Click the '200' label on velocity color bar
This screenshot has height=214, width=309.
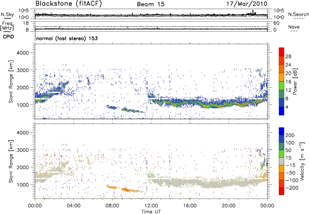pos(290,135)
